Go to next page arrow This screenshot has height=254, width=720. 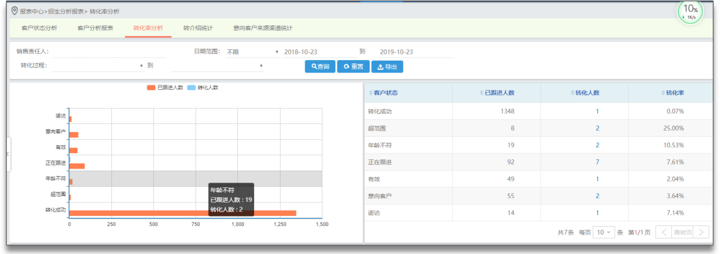tap(701, 233)
